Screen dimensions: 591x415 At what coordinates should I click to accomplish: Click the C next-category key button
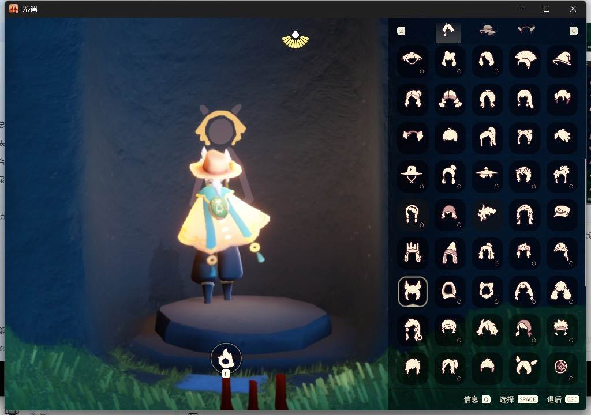(573, 31)
